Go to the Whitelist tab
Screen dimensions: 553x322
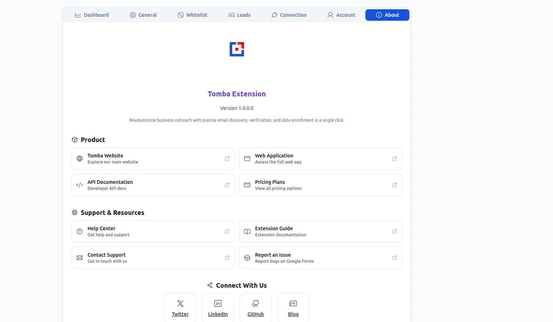tap(193, 15)
